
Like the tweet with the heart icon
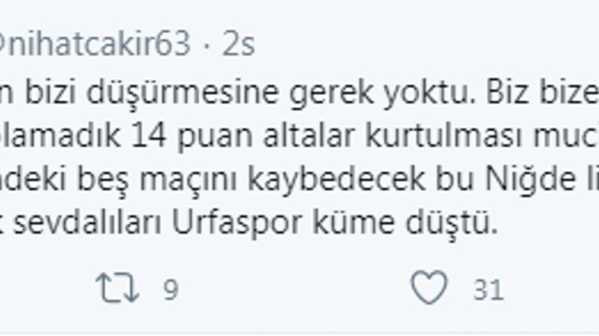point(429,289)
